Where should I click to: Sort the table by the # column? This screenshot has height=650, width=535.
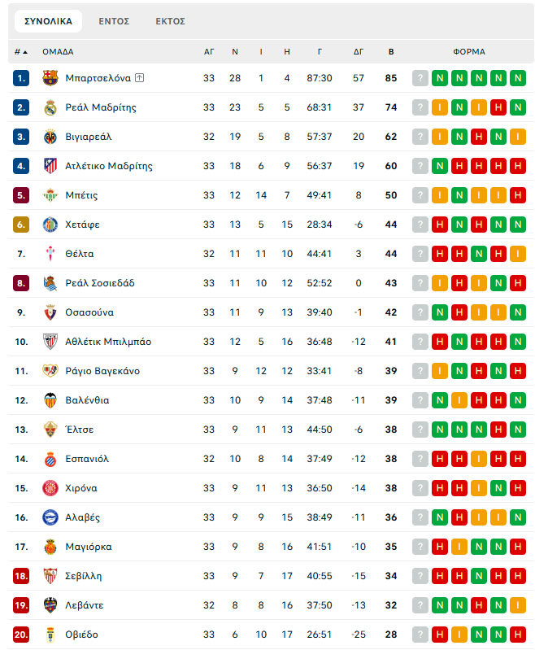tap(20, 51)
